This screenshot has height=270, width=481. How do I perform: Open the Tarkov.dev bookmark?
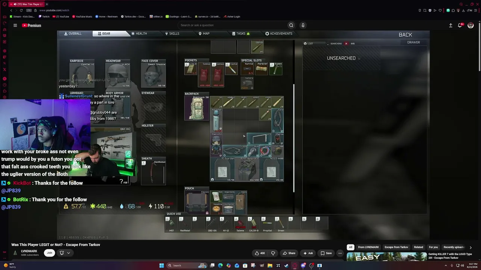click(x=133, y=16)
